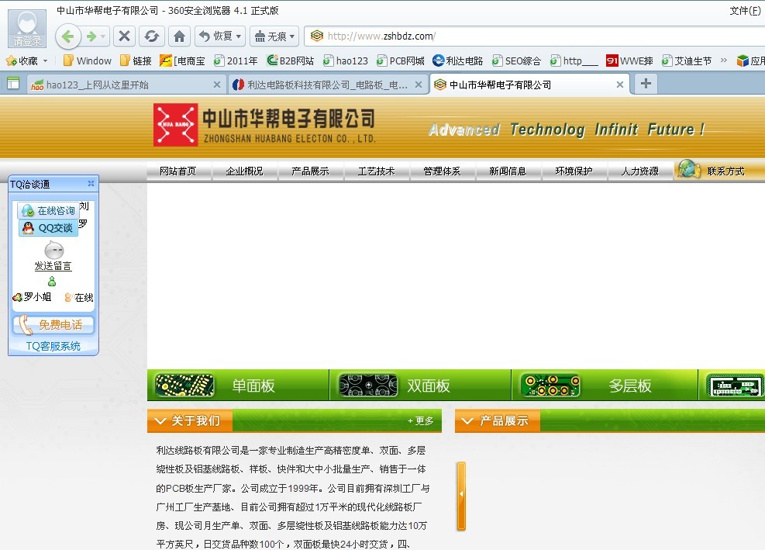Close the 利达电路板 tab
This screenshot has height=550, width=765.
[x=419, y=85]
